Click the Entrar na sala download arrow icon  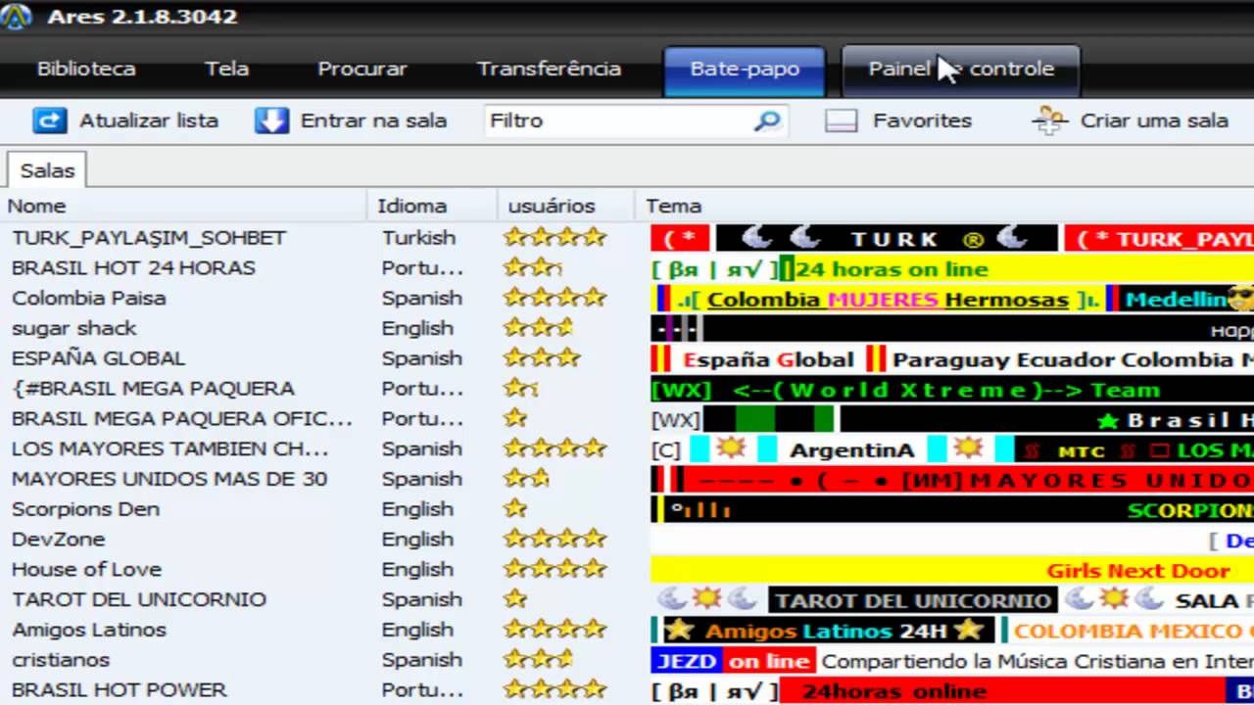point(271,120)
